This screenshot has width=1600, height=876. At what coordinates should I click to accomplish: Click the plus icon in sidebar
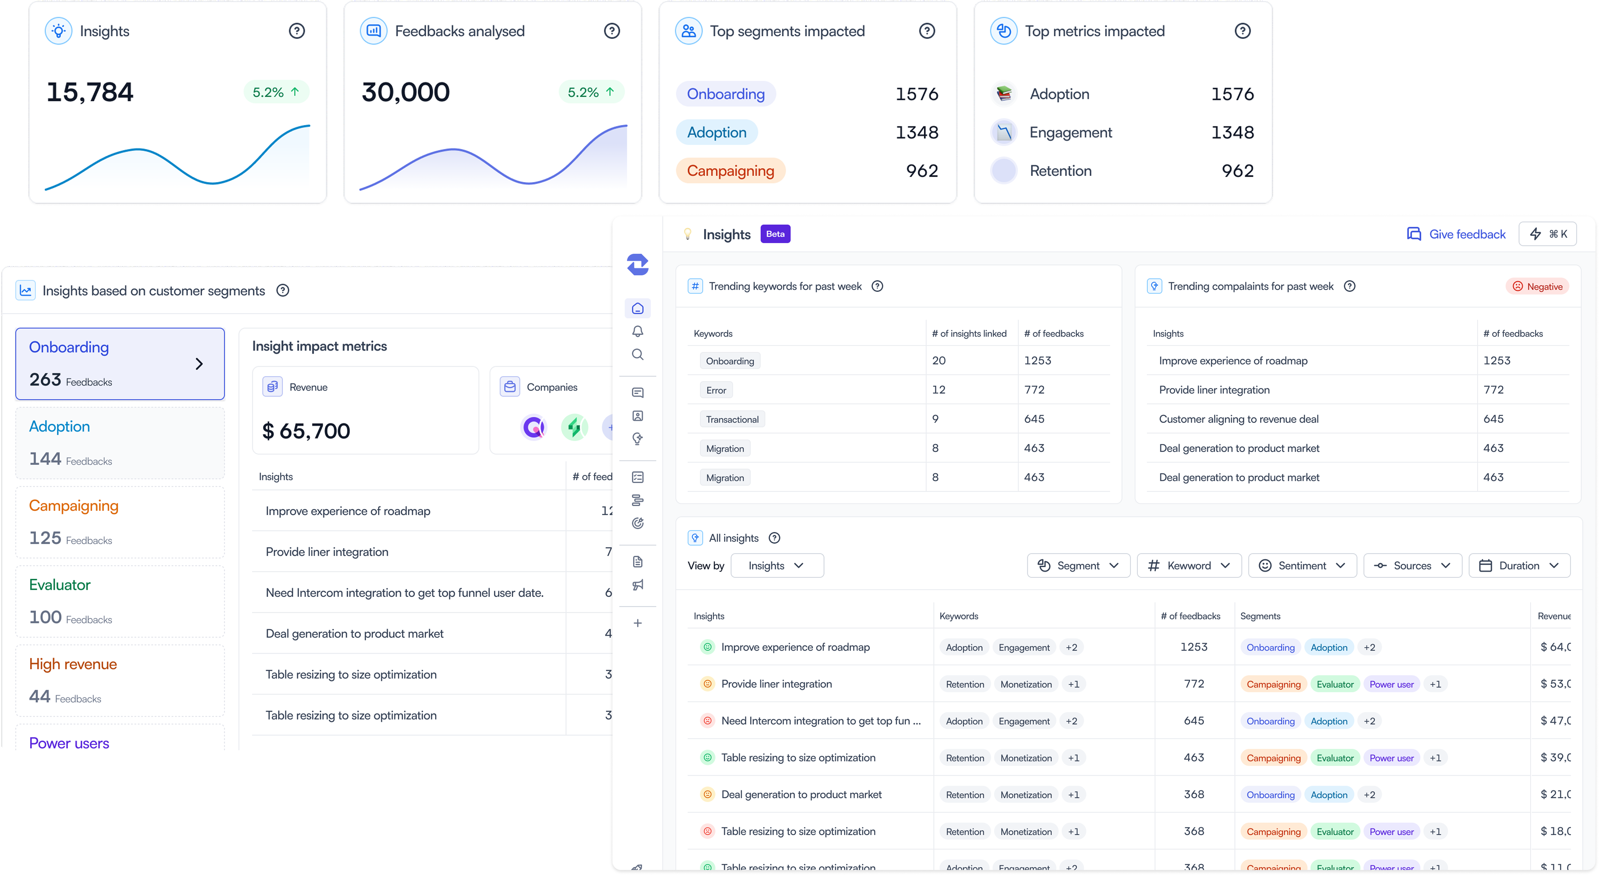[637, 623]
